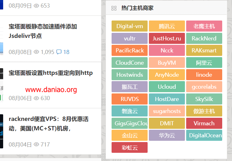Click the https重定向 article thumbnail
The height and width of the screenshot is (161, 232).
[x=2, y=85]
